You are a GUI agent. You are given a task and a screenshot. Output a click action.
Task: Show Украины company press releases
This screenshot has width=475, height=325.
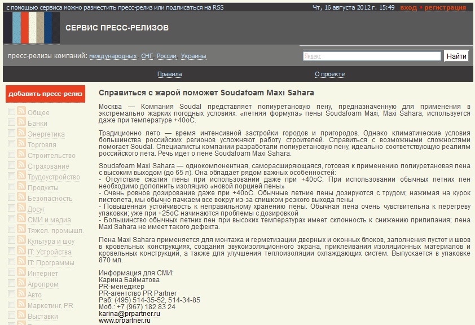point(193,56)
